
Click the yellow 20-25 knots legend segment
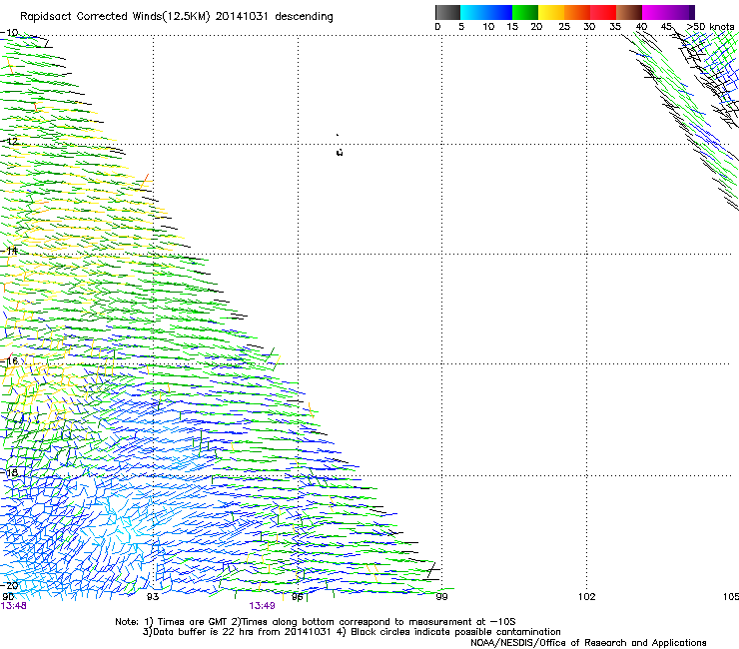coord(551,12)
